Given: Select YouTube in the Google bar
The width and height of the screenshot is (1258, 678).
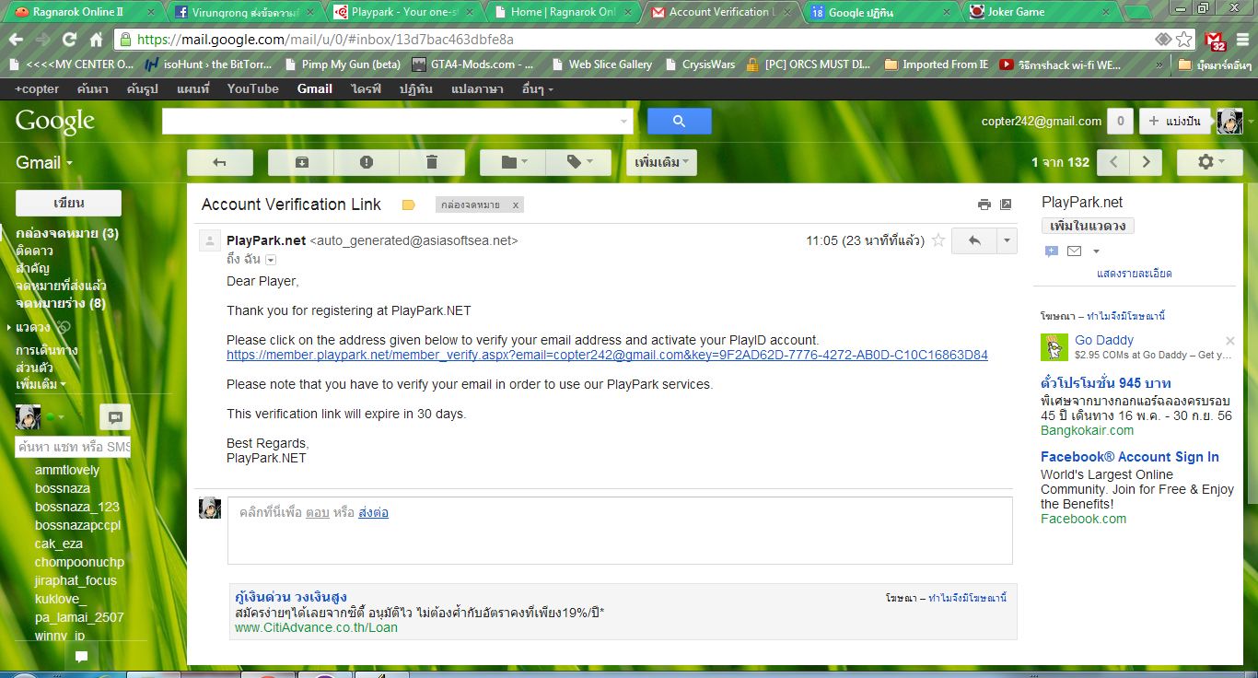Looking at the screenshot, I should 253,88.
